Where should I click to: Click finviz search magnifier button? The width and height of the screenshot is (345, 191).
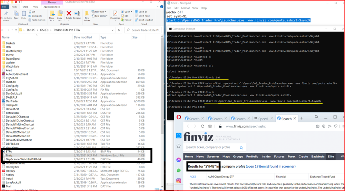(x=241, y=148)
